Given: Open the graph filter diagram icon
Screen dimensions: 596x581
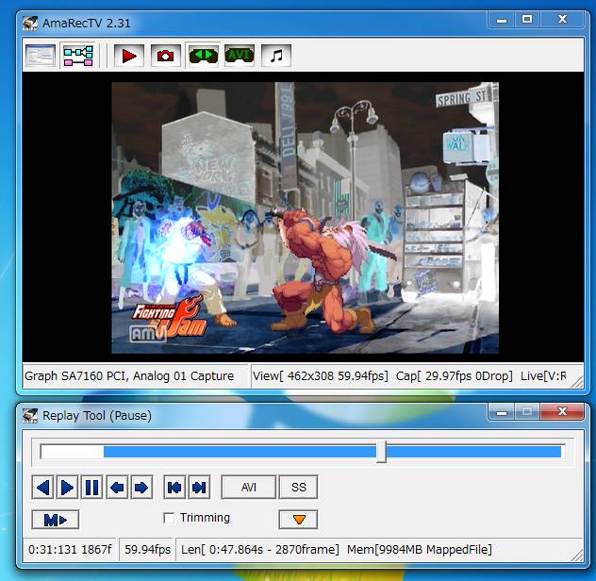Looking at the screenshot, I should click(78, 56).
